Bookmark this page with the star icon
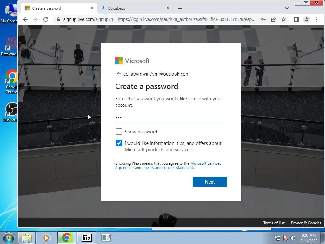Image resolution: width=325 pixels, height=244 pixels. click(x=284, y=19)
